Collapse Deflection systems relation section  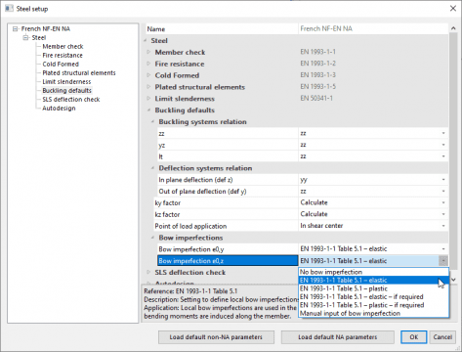coord(152,168)
